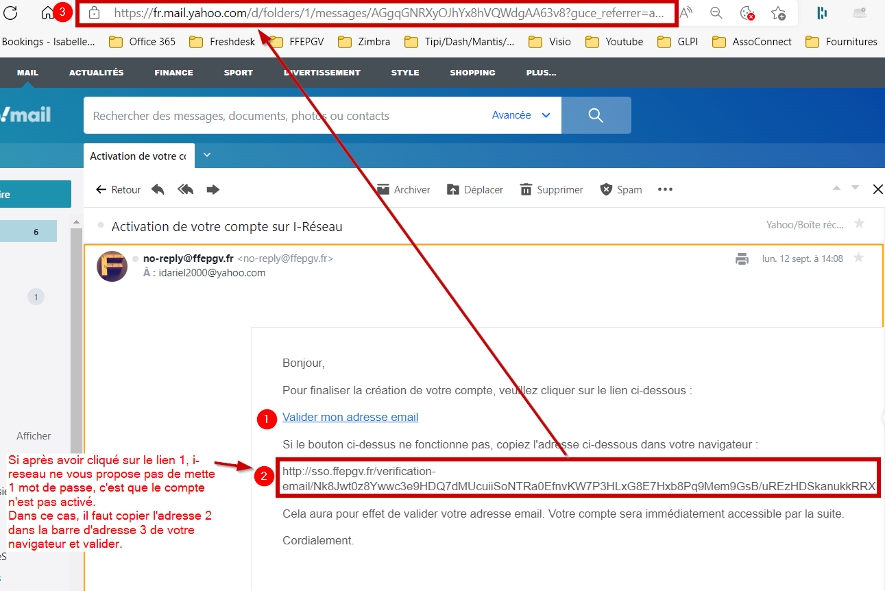Select Activation de votre compte tab
Screen dimensions: 885x591
138,156
